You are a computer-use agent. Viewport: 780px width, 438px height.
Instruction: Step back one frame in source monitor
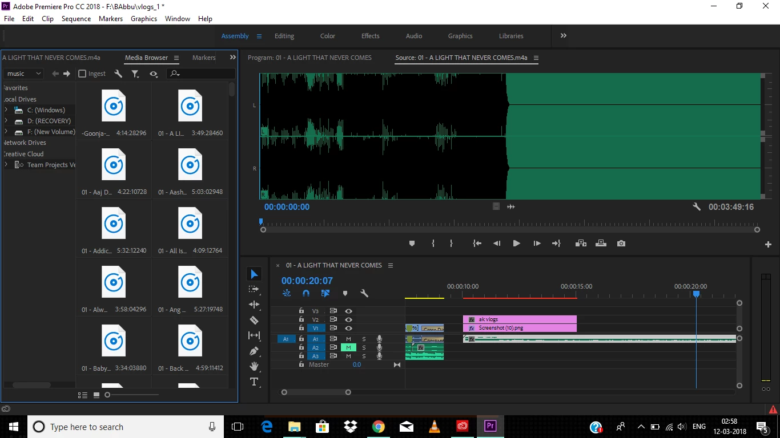point(497,244)
